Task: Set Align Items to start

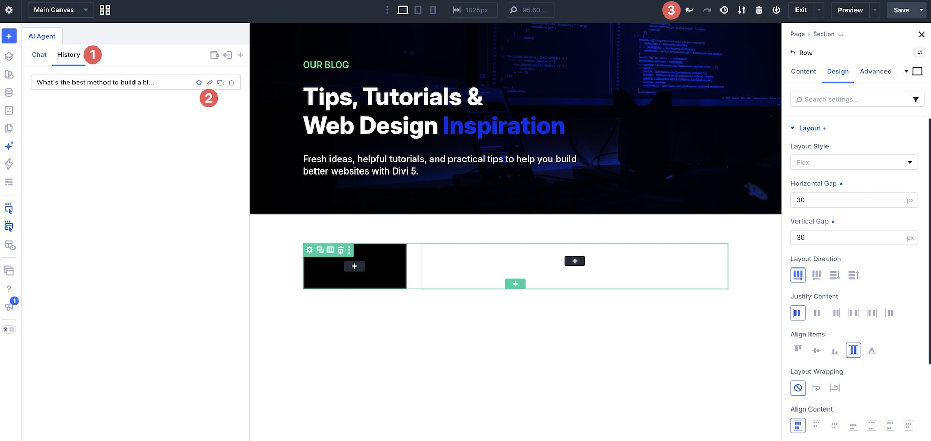Action: (x=798, y=350)
